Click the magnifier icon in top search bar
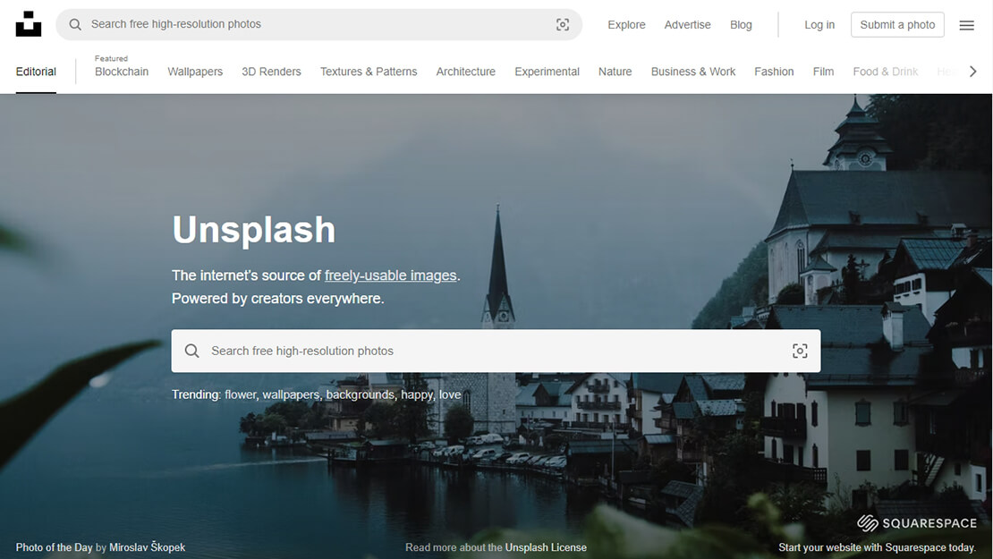Viewport: 993px width, 559px height. coord(75,25)
